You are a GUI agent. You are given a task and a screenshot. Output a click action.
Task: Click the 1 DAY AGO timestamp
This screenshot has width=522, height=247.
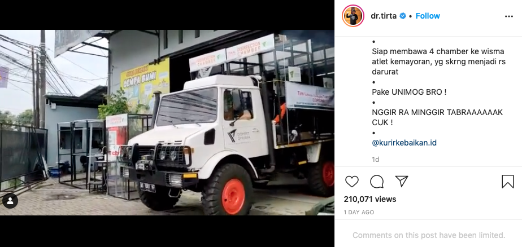(x=359, y=212)
